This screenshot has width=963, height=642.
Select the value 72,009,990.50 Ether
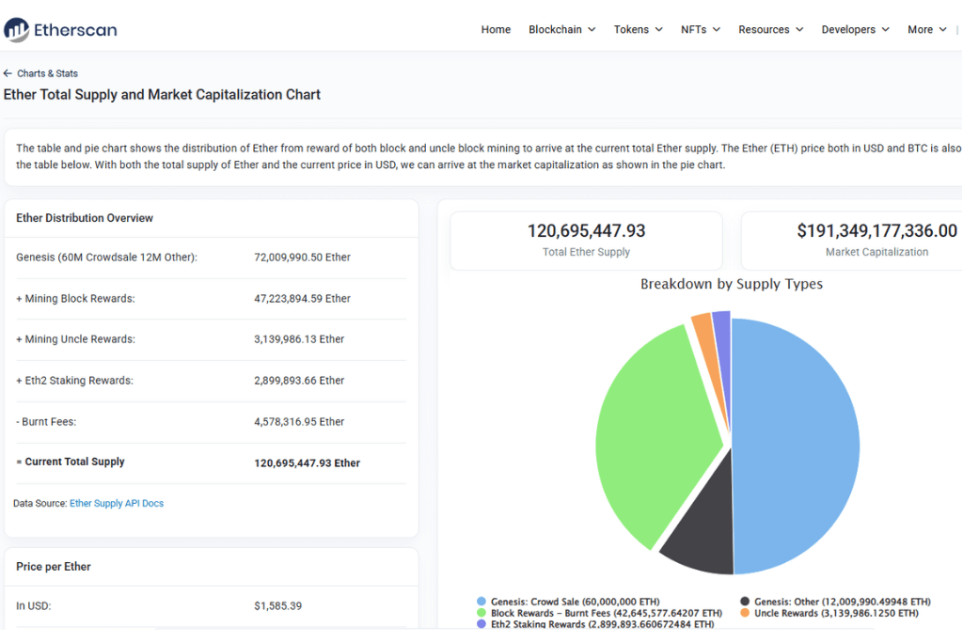click(302, 258)
